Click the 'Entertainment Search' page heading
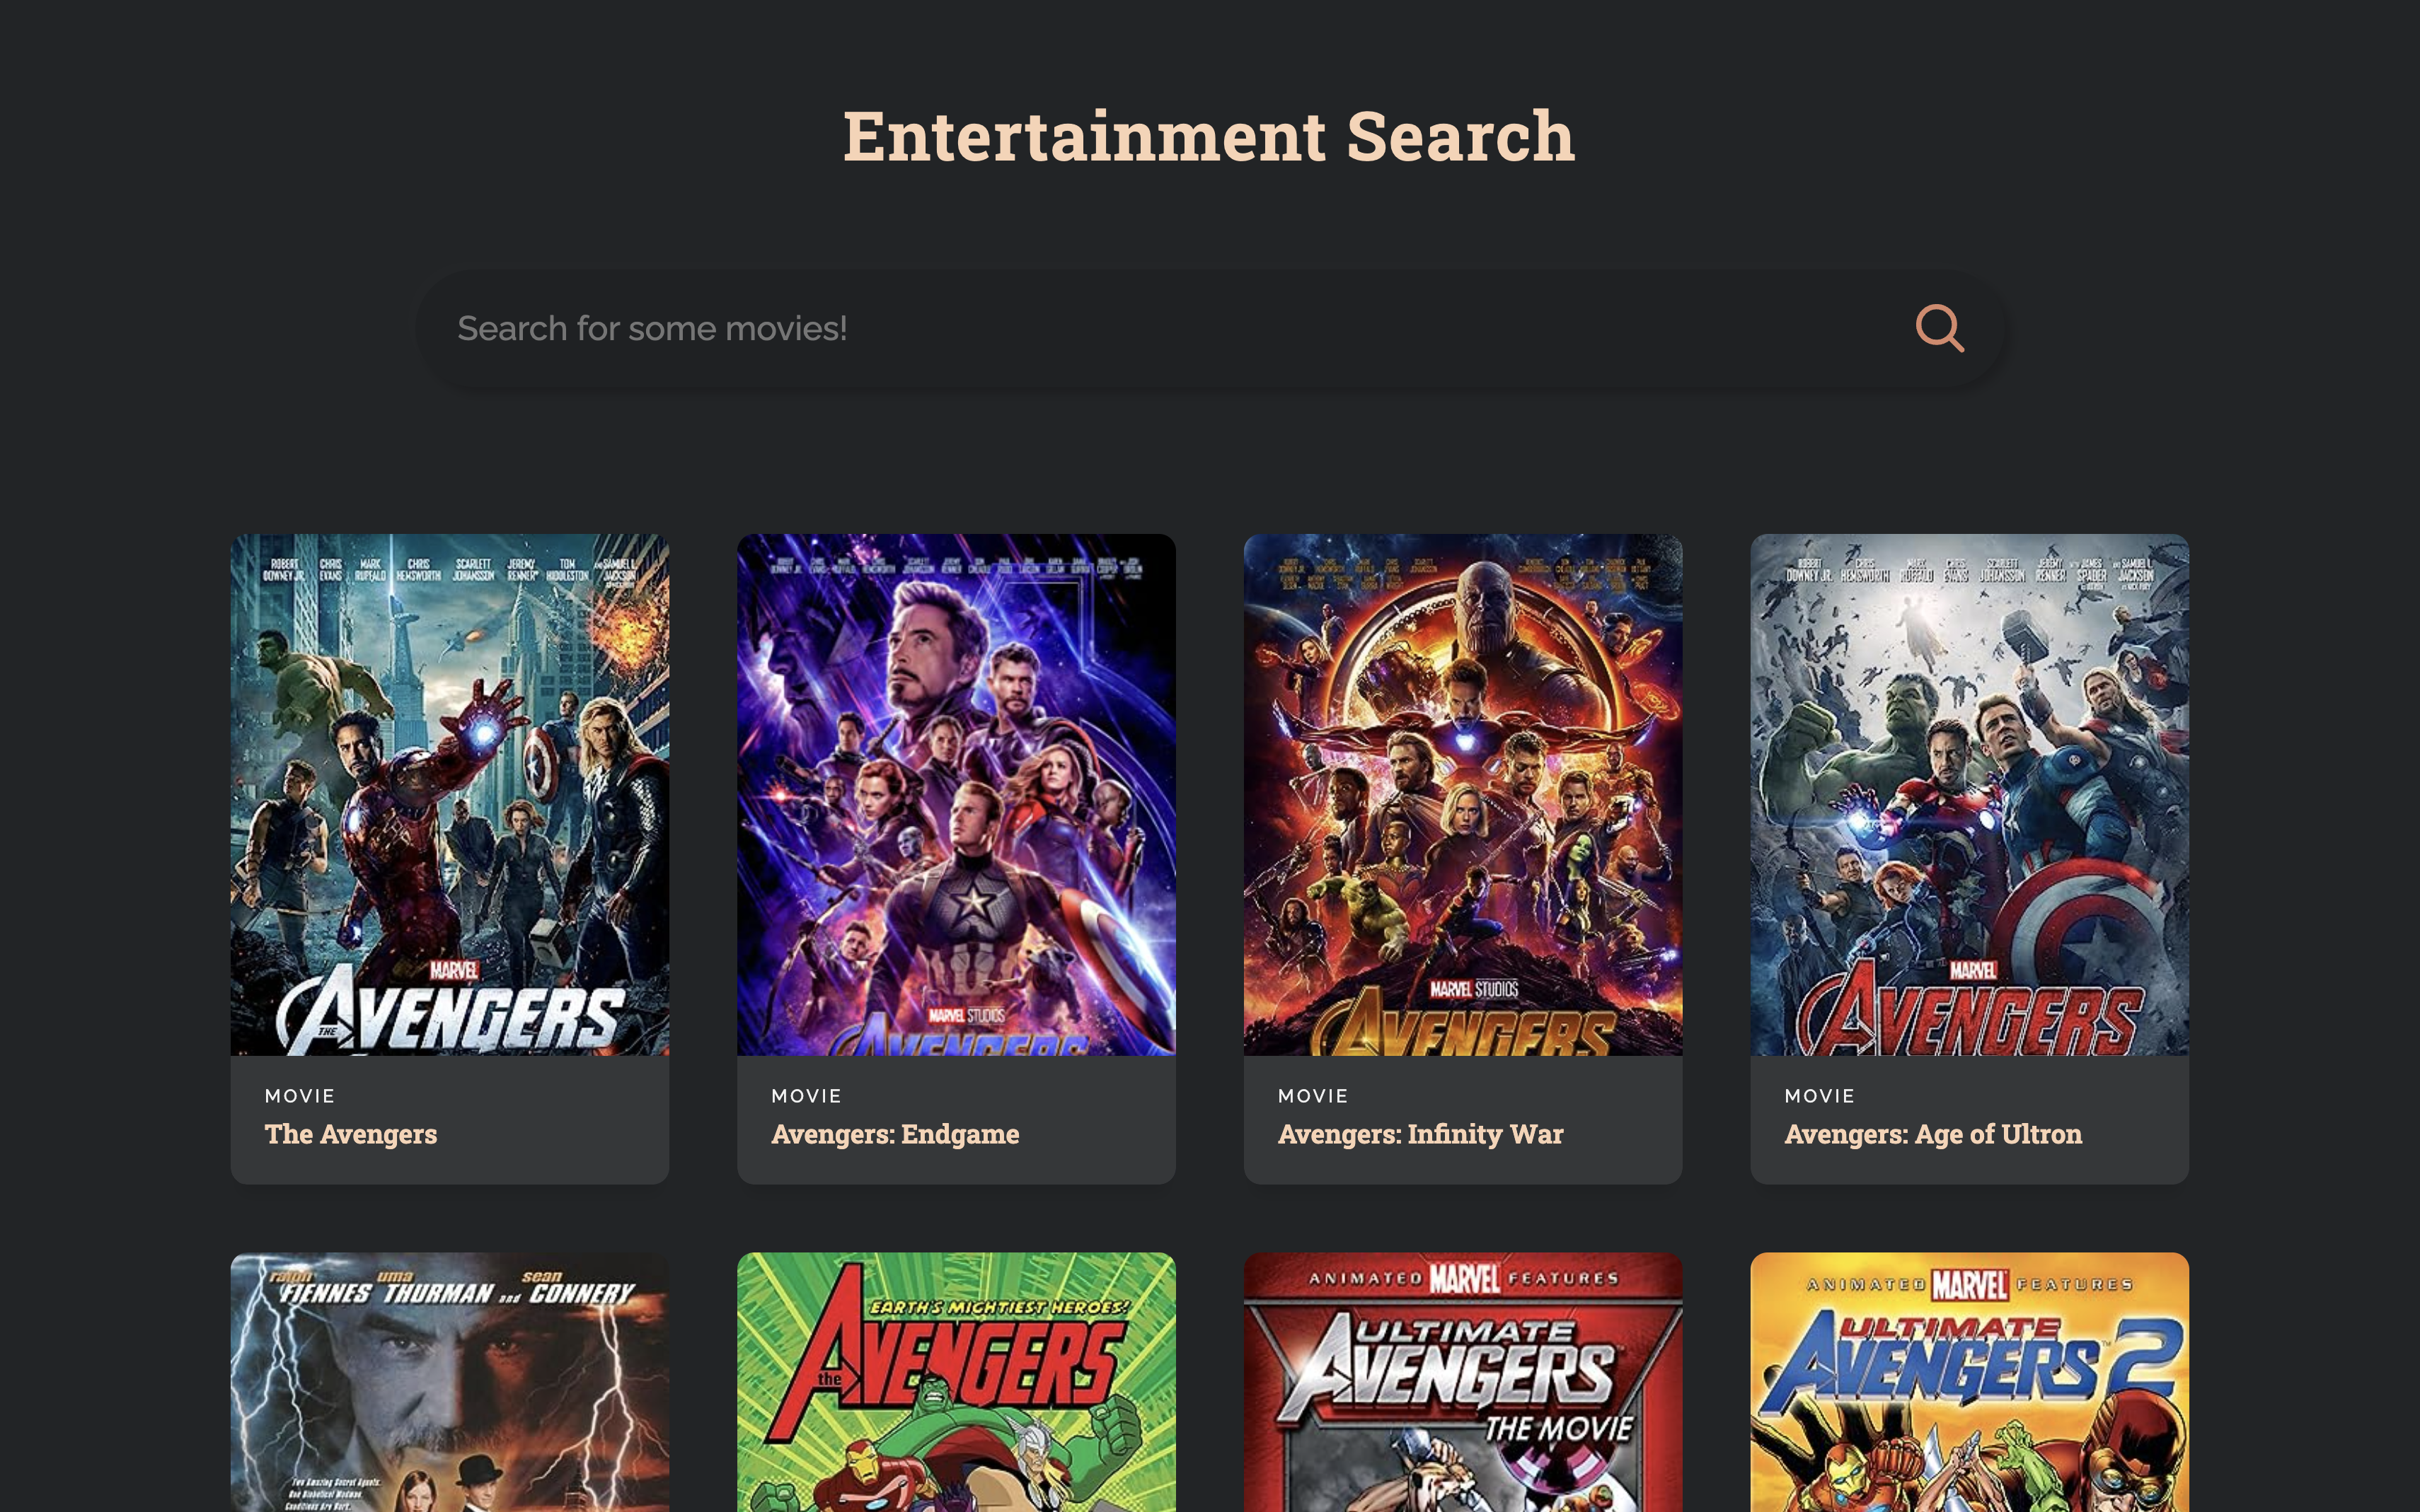The image size is (2420, 1512). [x=1209, y=136]
